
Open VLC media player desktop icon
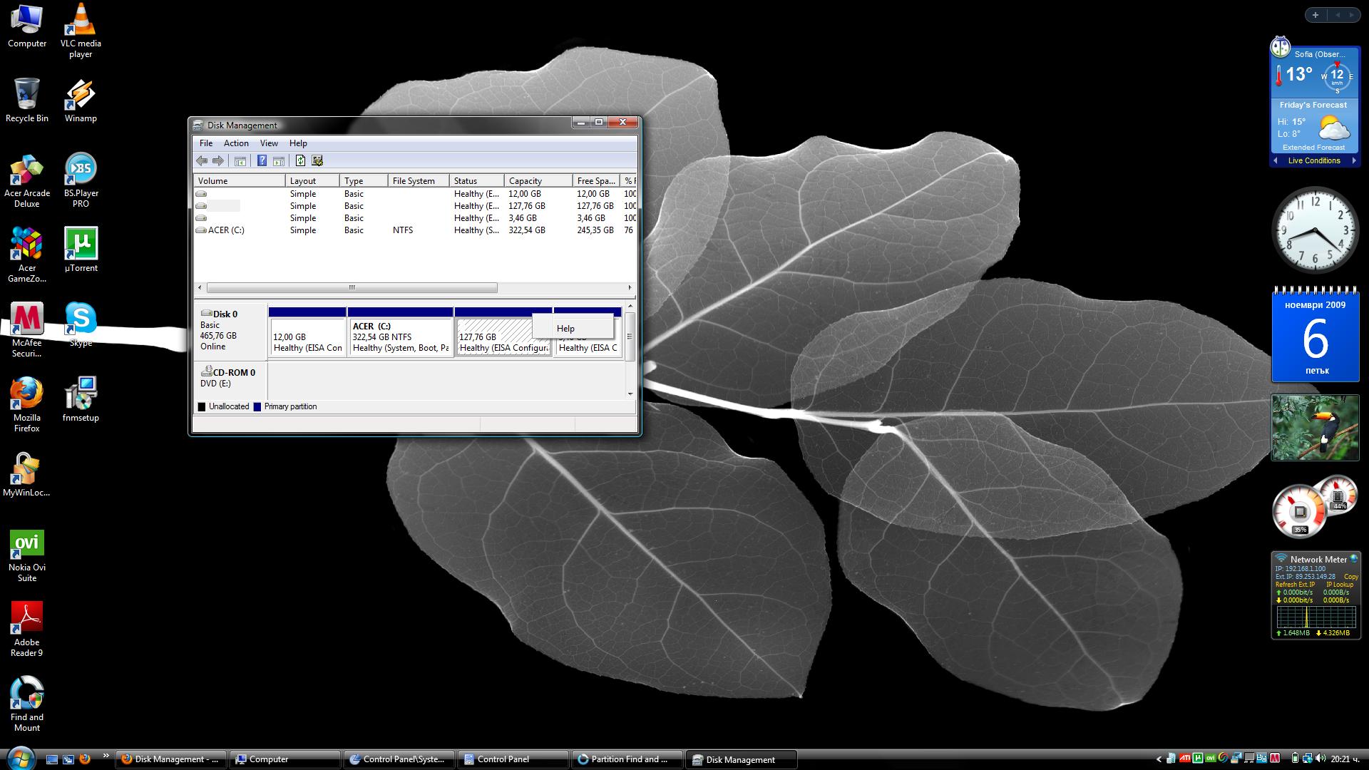[81, 31]
